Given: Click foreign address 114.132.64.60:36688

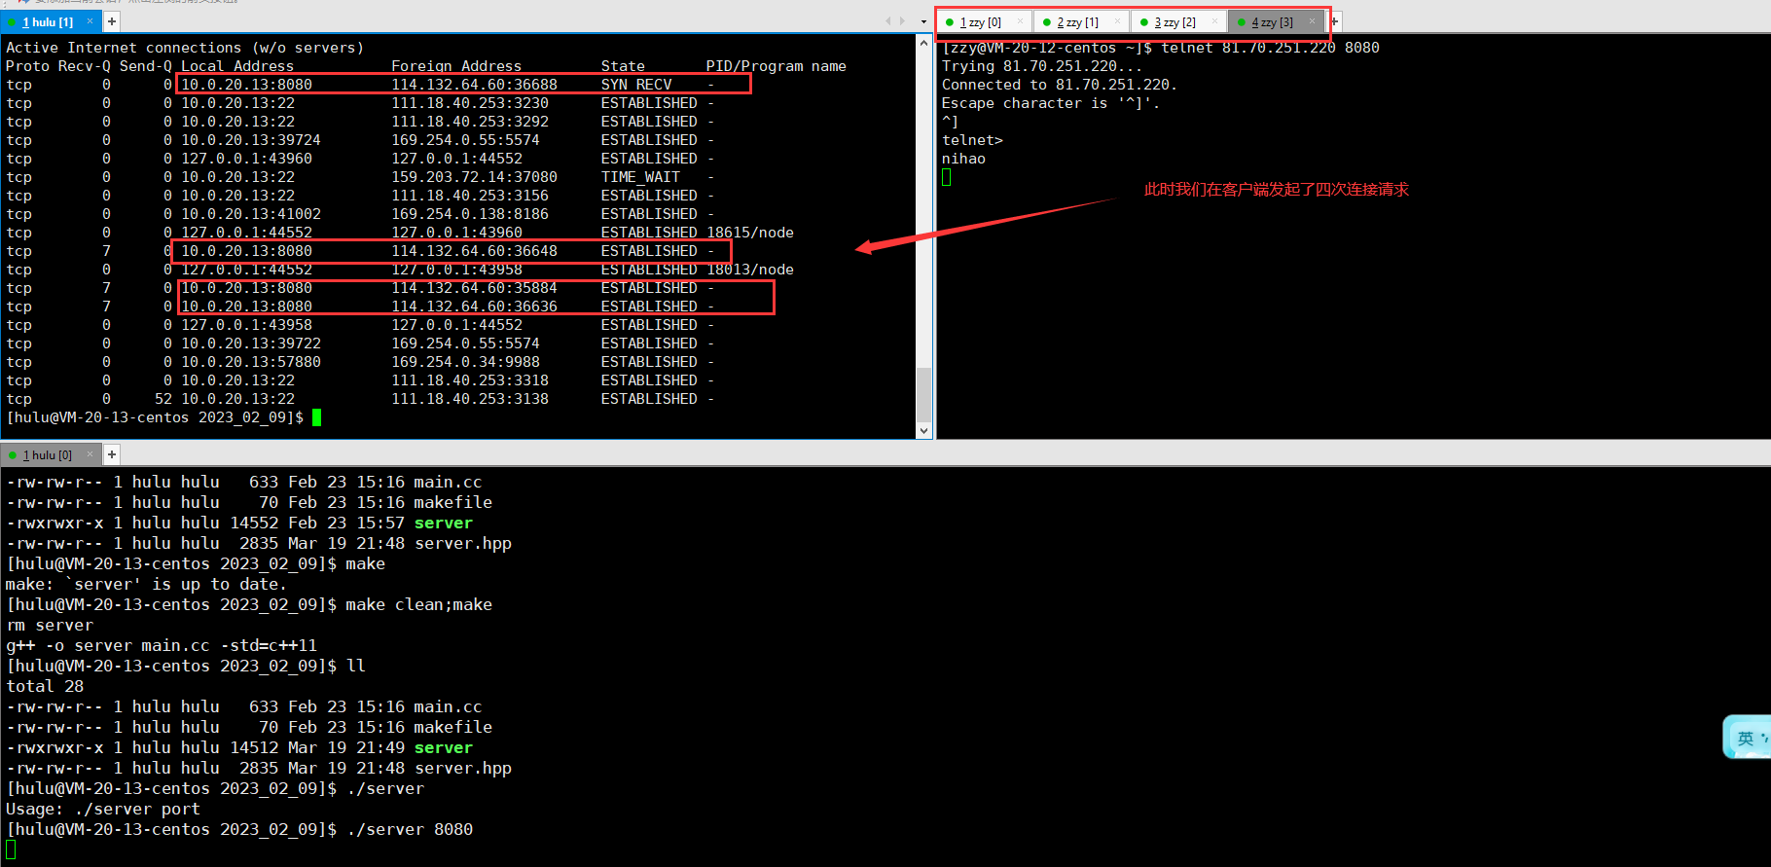Looking at the screenshot, I should pos(475,85).
